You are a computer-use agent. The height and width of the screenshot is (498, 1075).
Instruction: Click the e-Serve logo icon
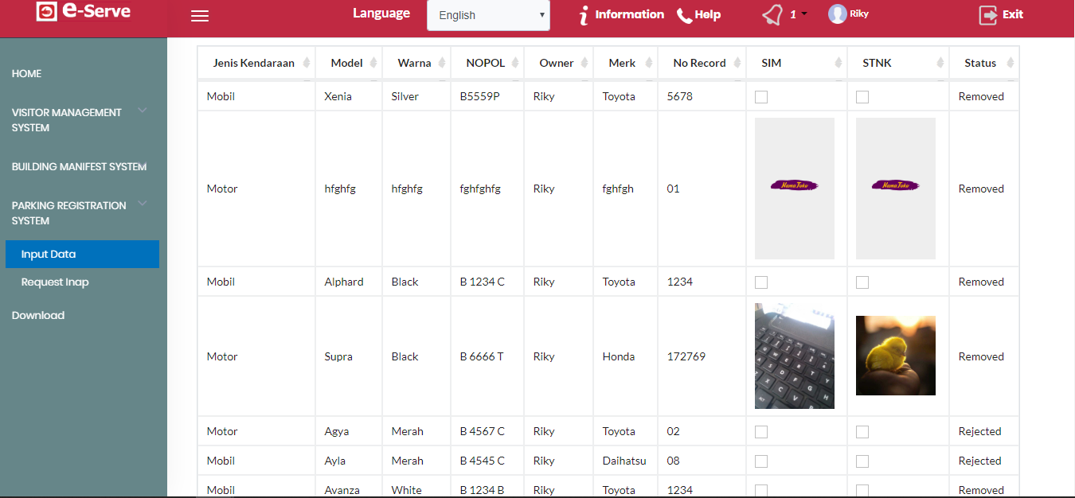pos(47,12)
